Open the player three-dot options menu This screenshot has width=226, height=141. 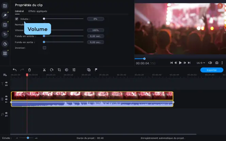[x=222, y=63]
